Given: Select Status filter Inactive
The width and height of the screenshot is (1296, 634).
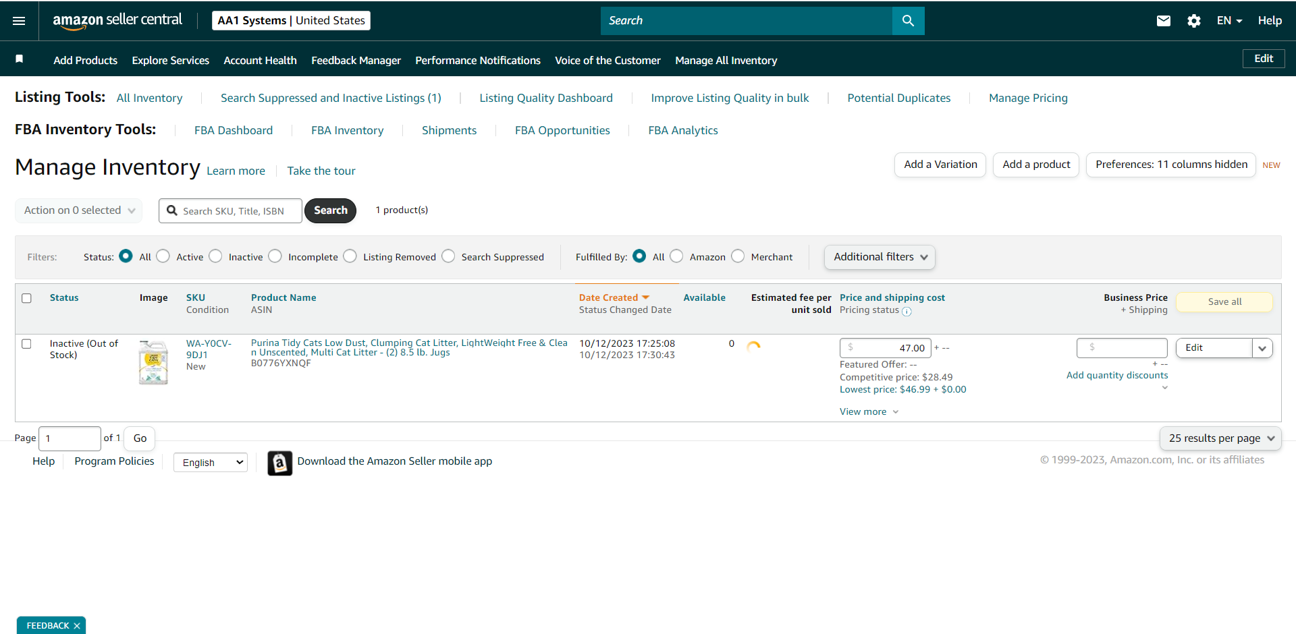Looking at the screenshot, I should (215, 256).
